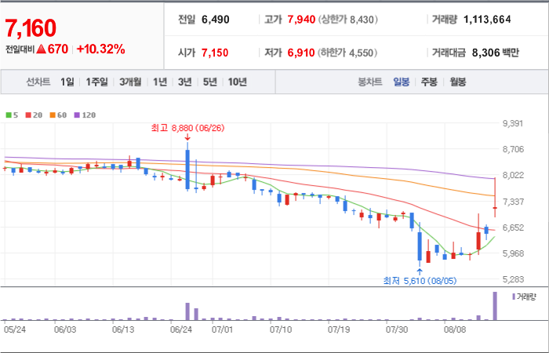Click the 최고 8,880 (06/26) annotation
The width and height of the screenshot is (549, 353).
pyautogui.click(x=187, y=128)
